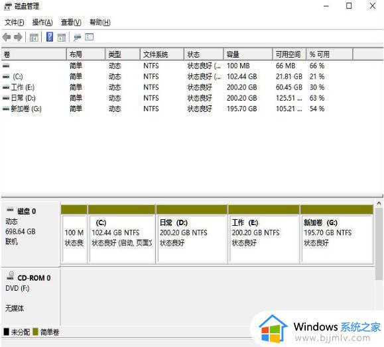
Task: Select the drive icon of the 日常 (D:) row
Action: (6, 98)
